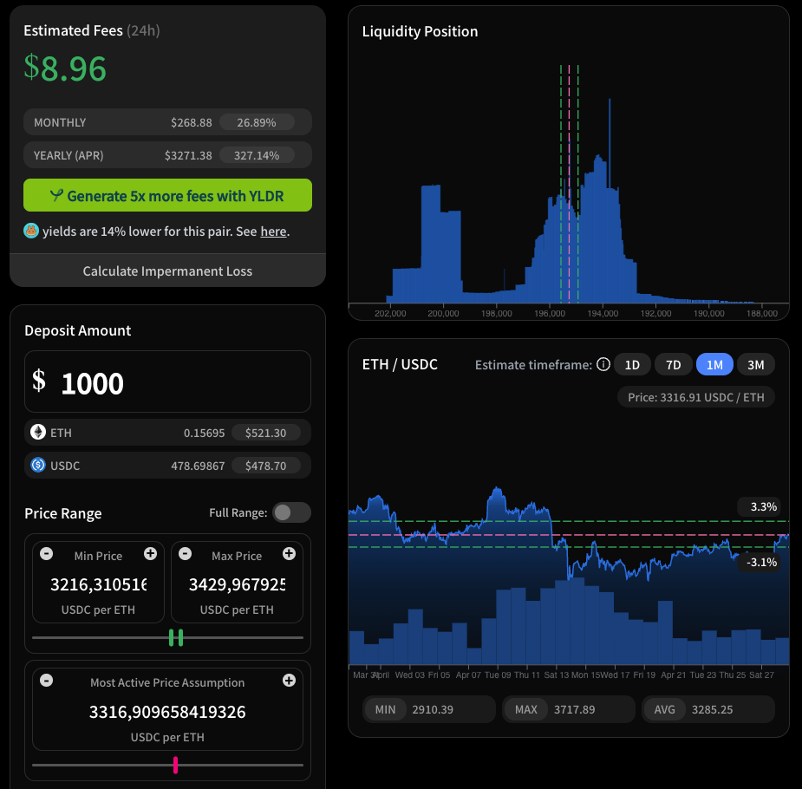802x789 pixels.
Task: Increase Most Active Price Assumption with plus
Action: (x=289, y=681)
